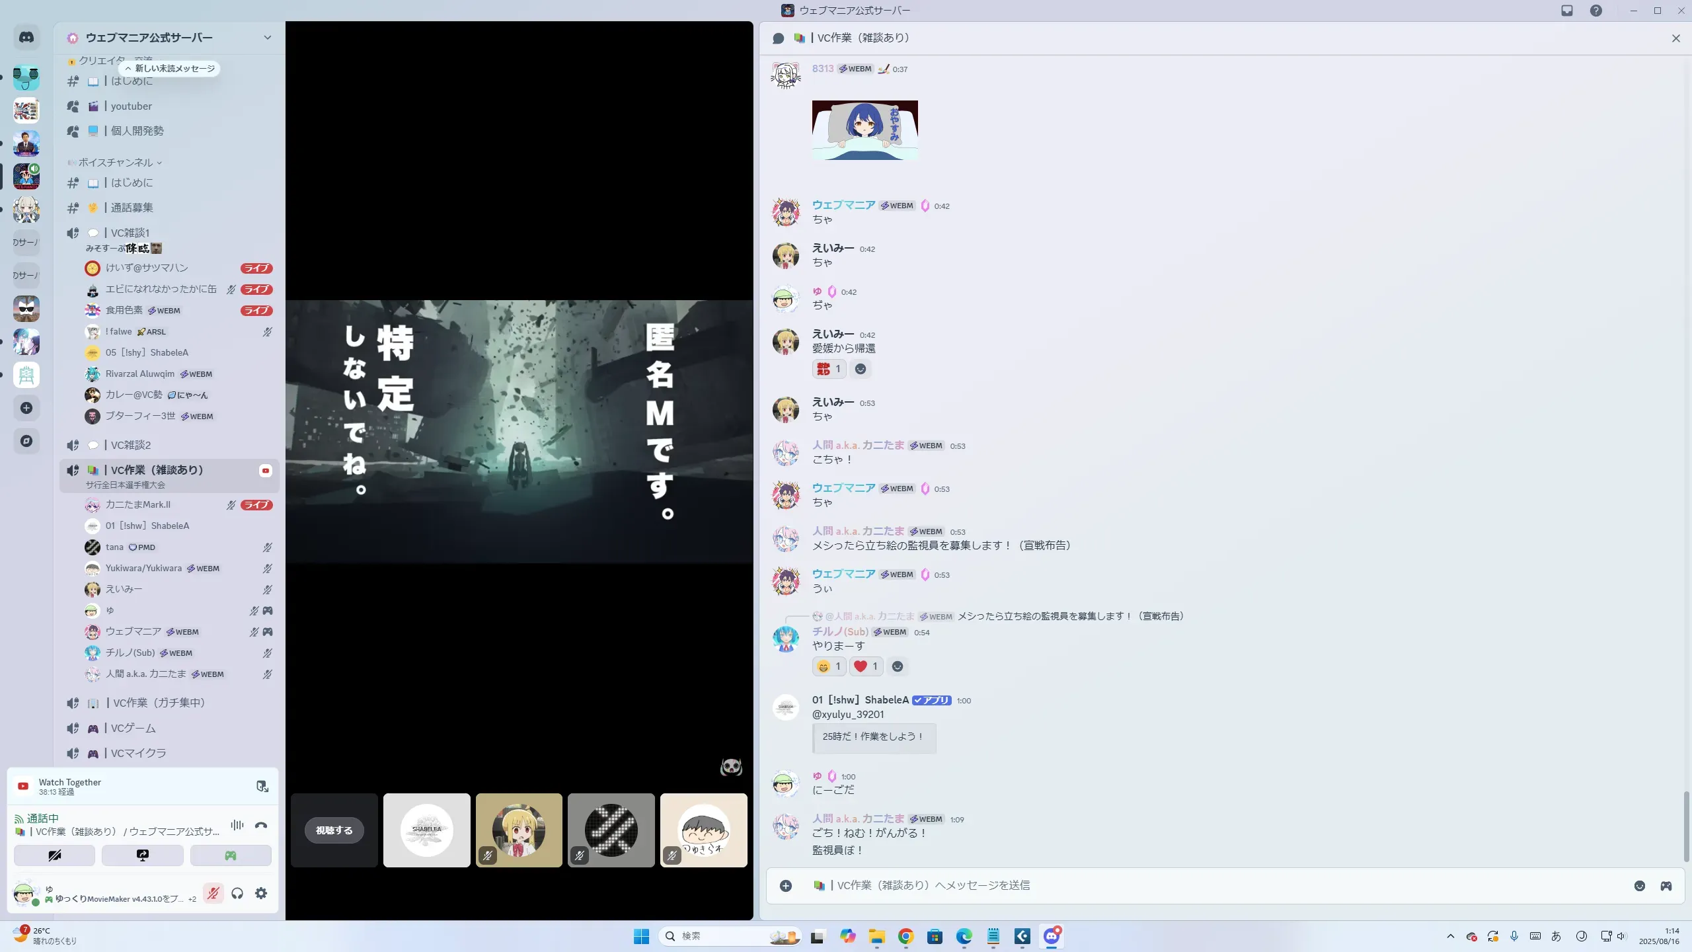This screenshot has width=1692, height=952.
Task: Unmute the microphone
Action: [x=213, y=894]
